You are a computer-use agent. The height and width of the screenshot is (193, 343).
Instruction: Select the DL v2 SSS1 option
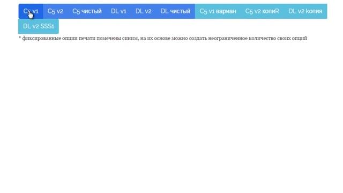point(39,26)
